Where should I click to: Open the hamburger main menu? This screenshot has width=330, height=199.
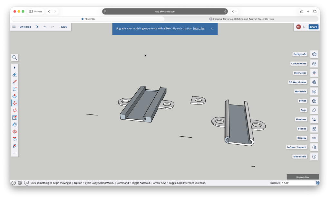point(14,27)
